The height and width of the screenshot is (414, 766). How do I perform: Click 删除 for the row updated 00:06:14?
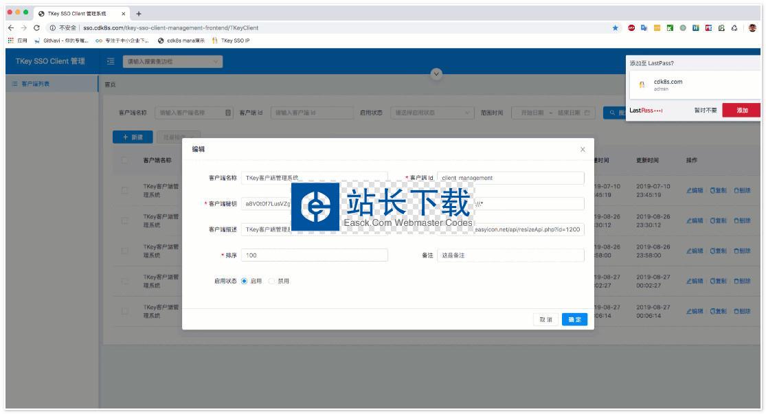pyautogui.click(x=742, y=311)
